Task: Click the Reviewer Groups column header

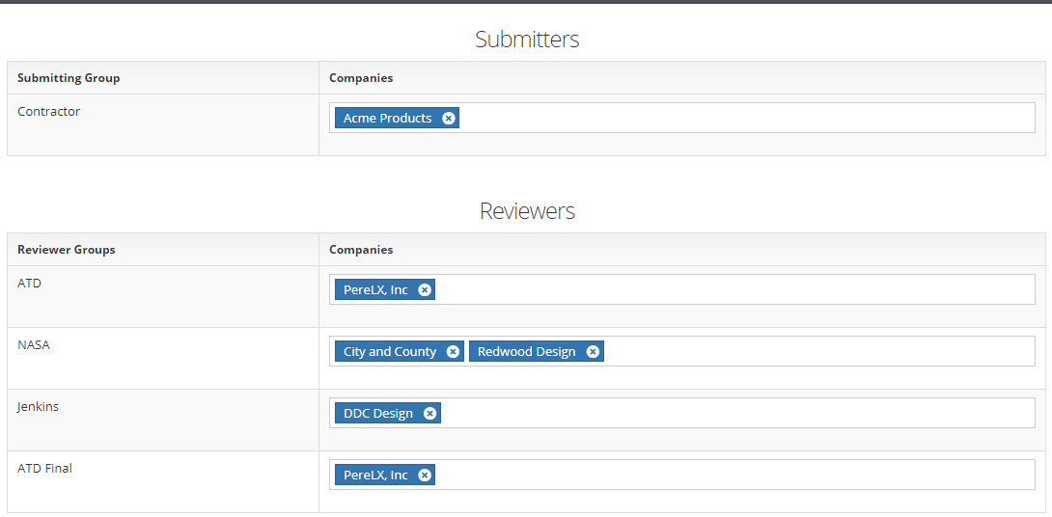Action: (67, 250)
